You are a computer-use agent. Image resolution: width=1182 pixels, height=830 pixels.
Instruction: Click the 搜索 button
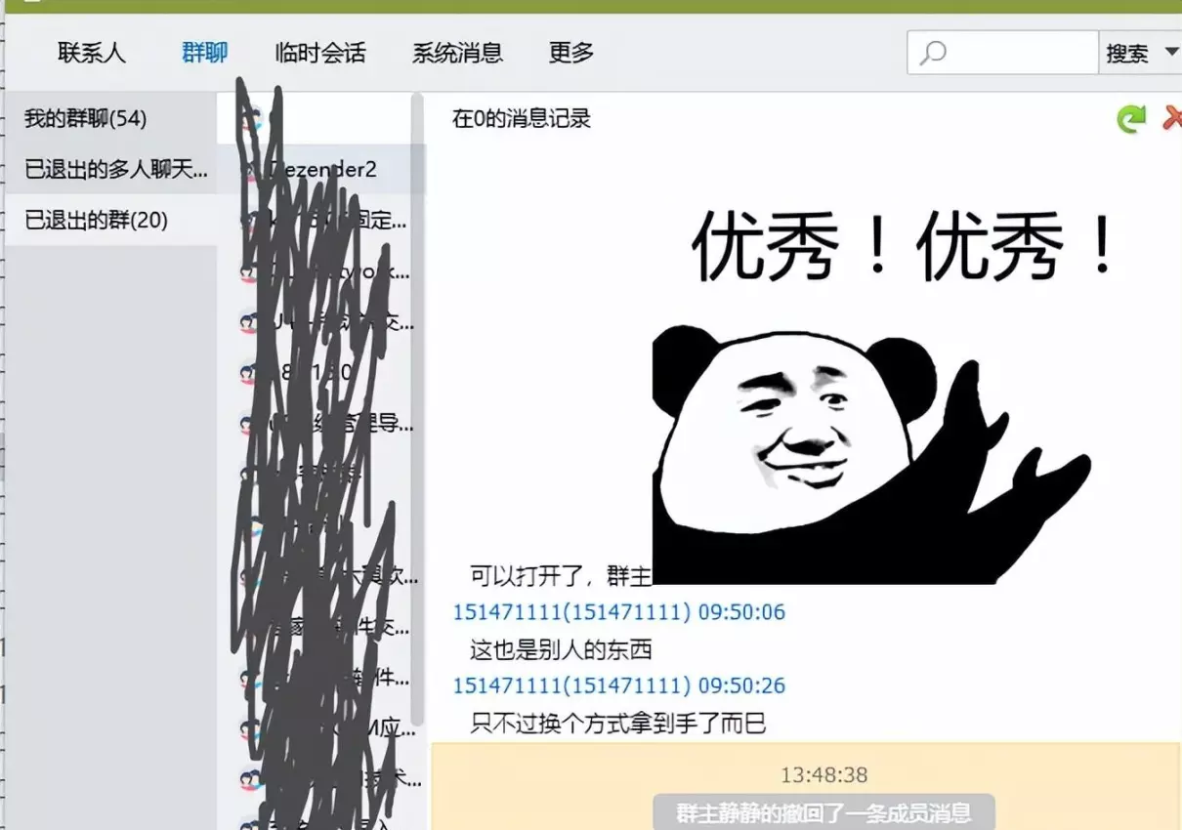1126,54
